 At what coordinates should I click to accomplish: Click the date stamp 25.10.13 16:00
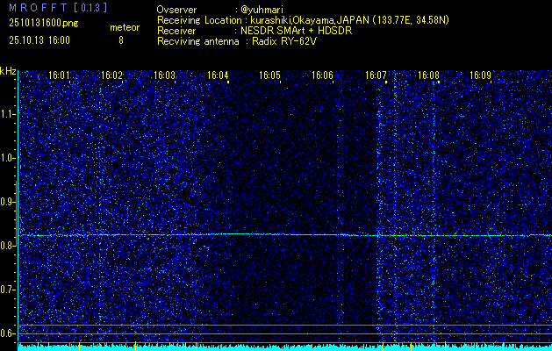(x=39, y=40)
